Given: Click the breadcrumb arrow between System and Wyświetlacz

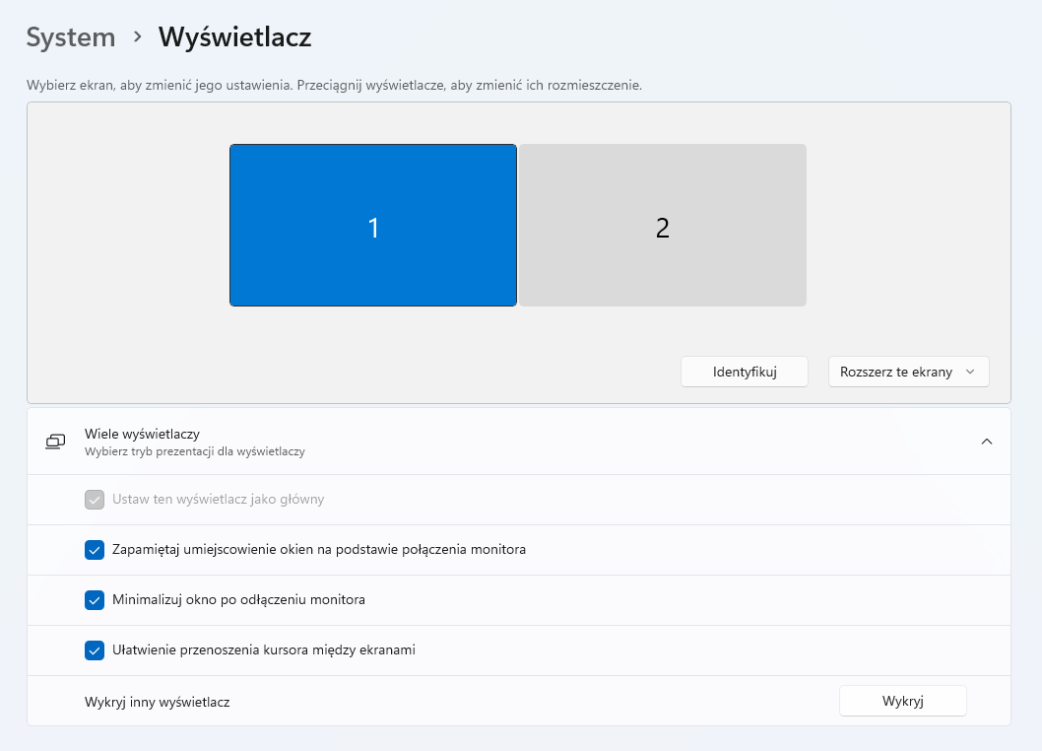Looking at the screenshot, I should point(138,36).
